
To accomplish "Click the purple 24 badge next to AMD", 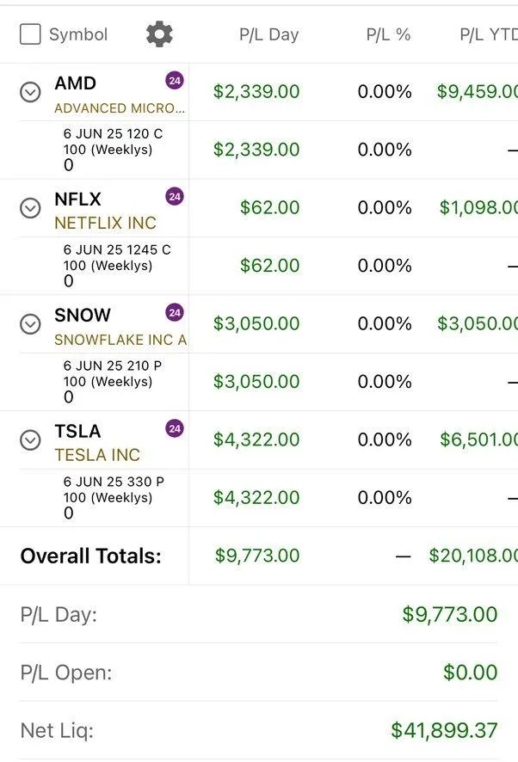I will tap(175, 81).
